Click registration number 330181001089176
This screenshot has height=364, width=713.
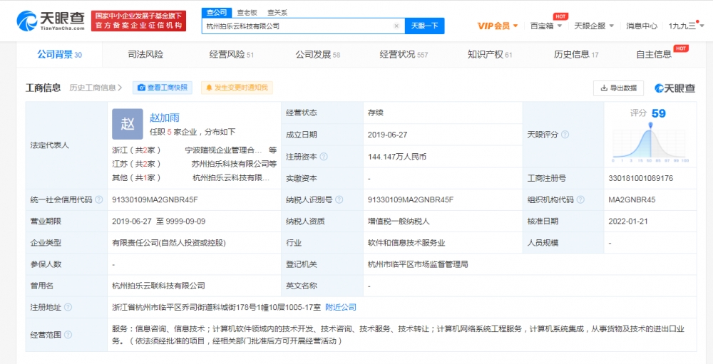click(640, 179)
